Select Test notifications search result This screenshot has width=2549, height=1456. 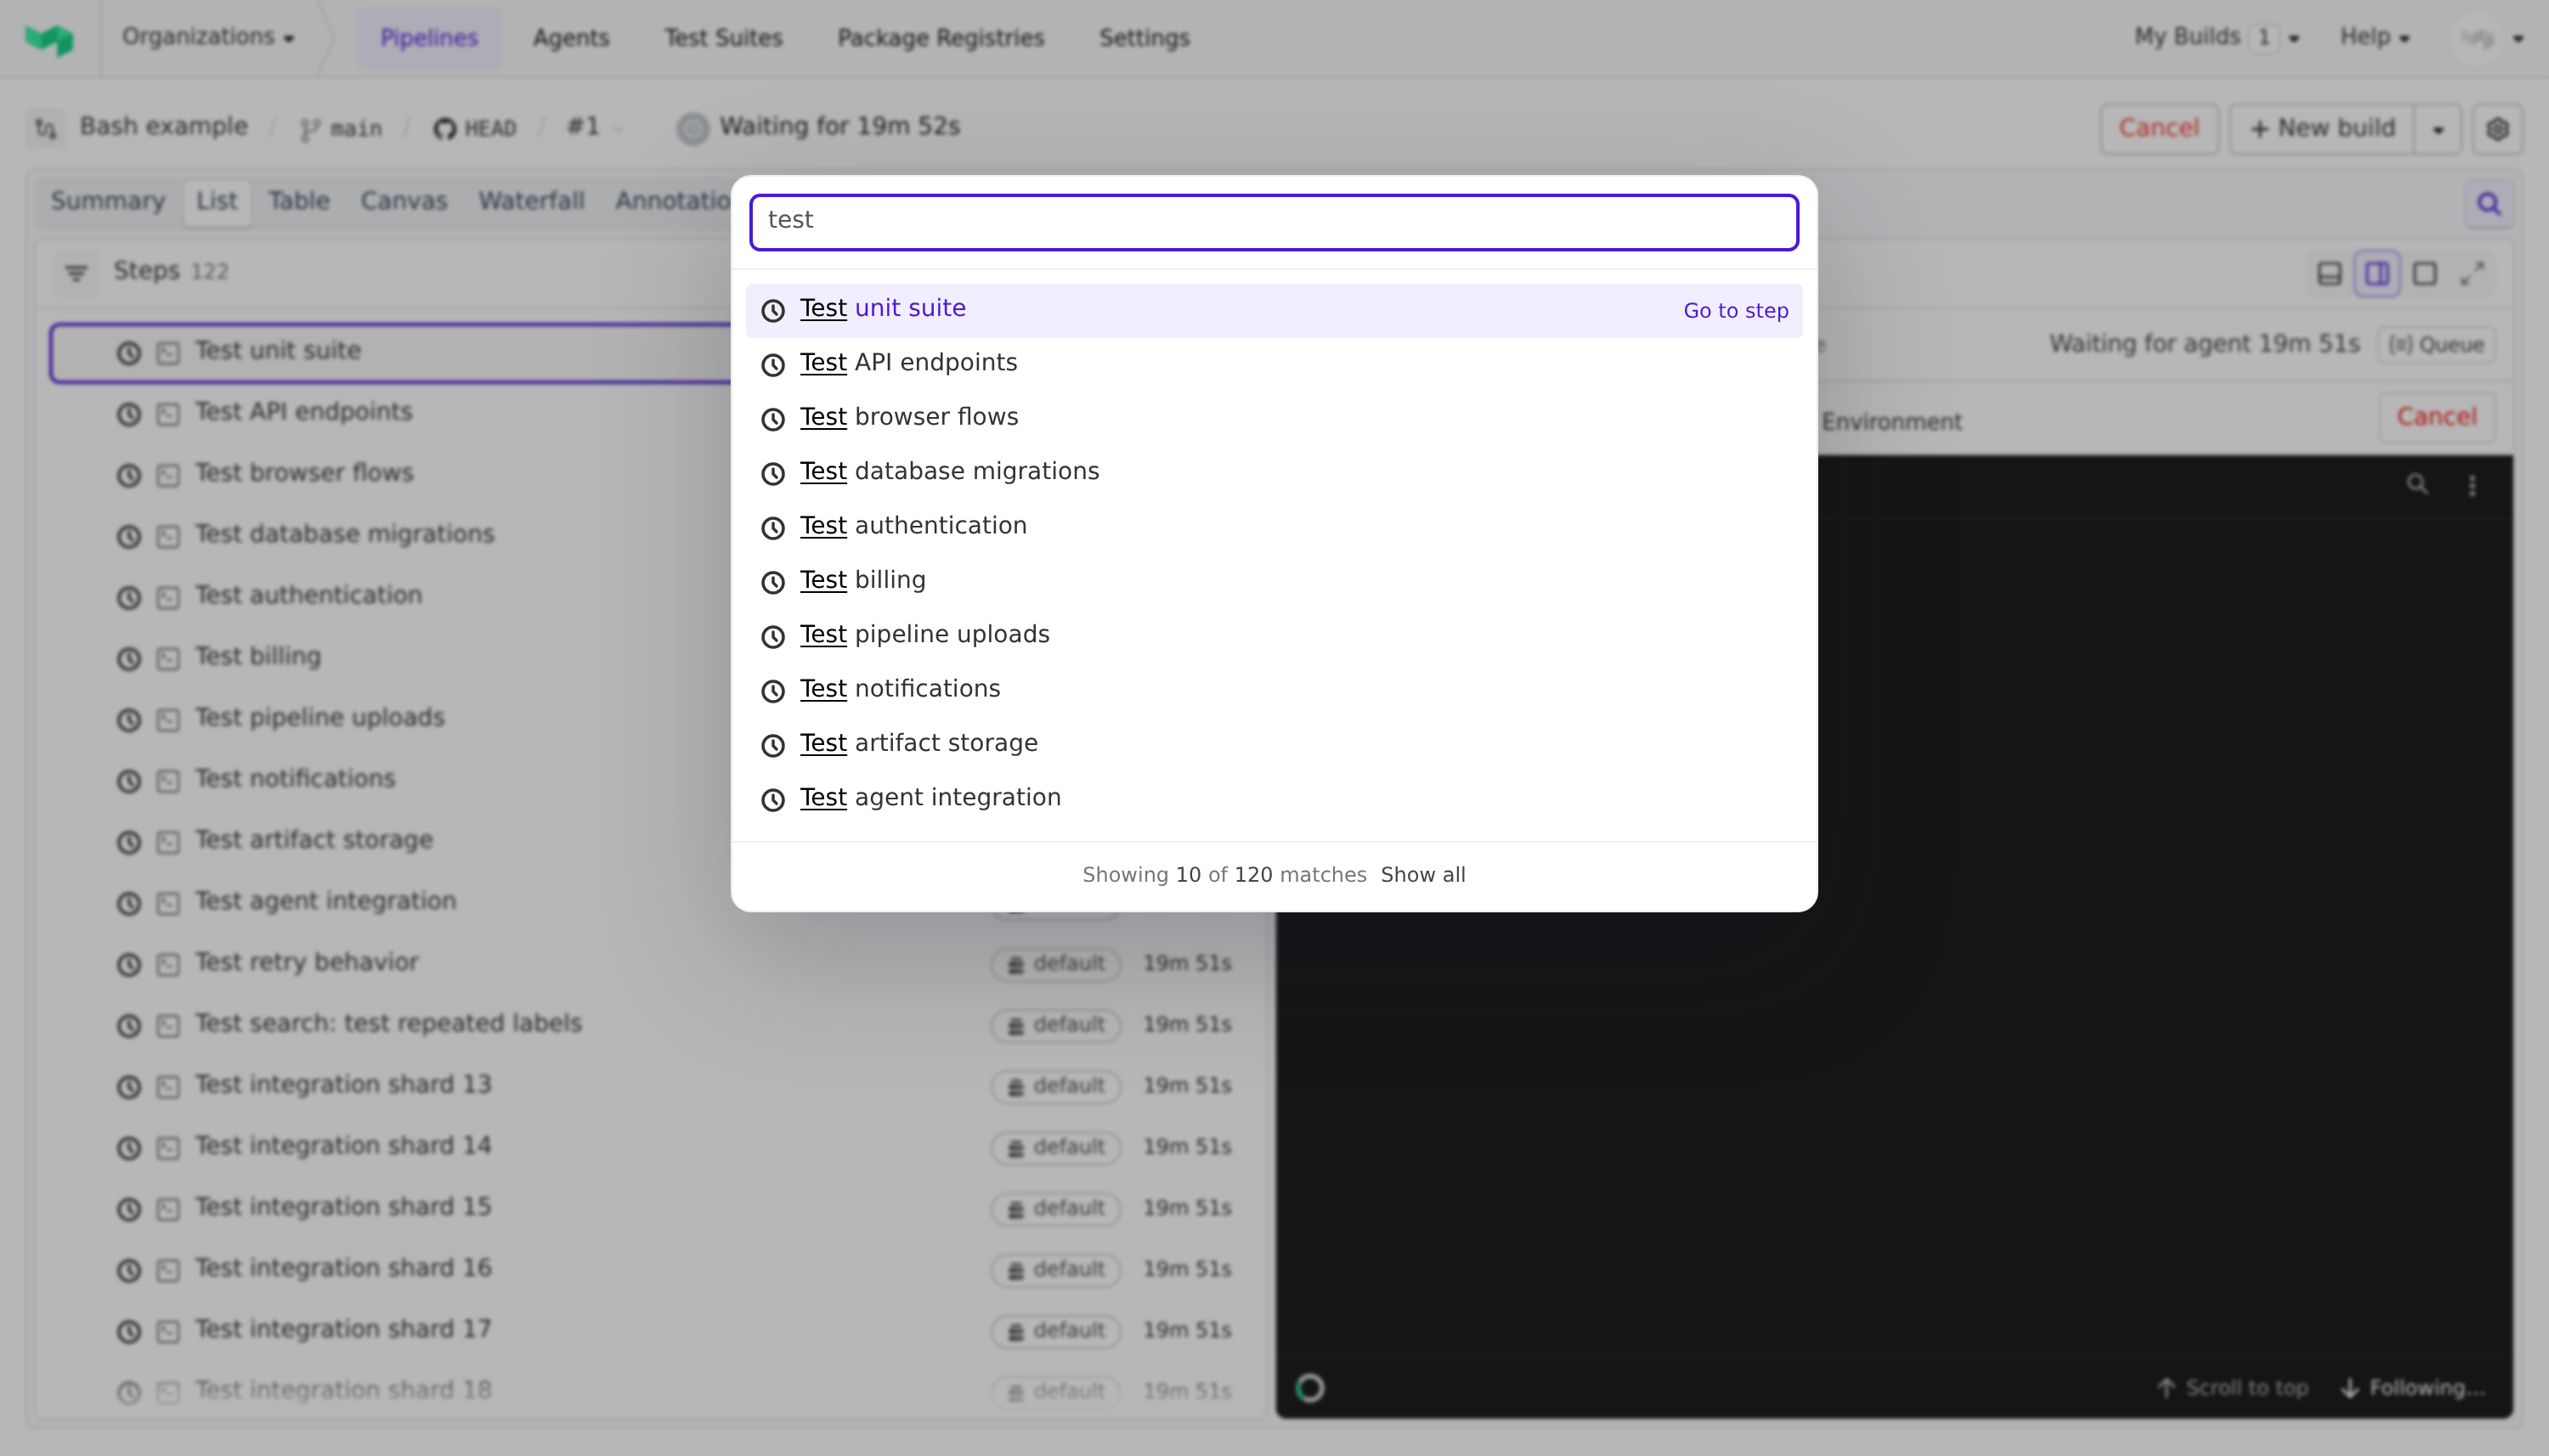(x=1274, y=690)
